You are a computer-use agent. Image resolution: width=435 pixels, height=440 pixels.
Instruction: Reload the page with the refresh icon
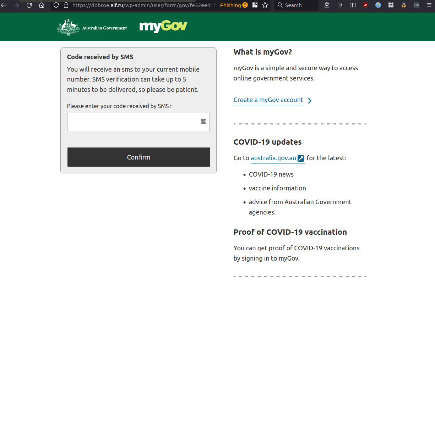pyautogui.click(x=29, y=5)
